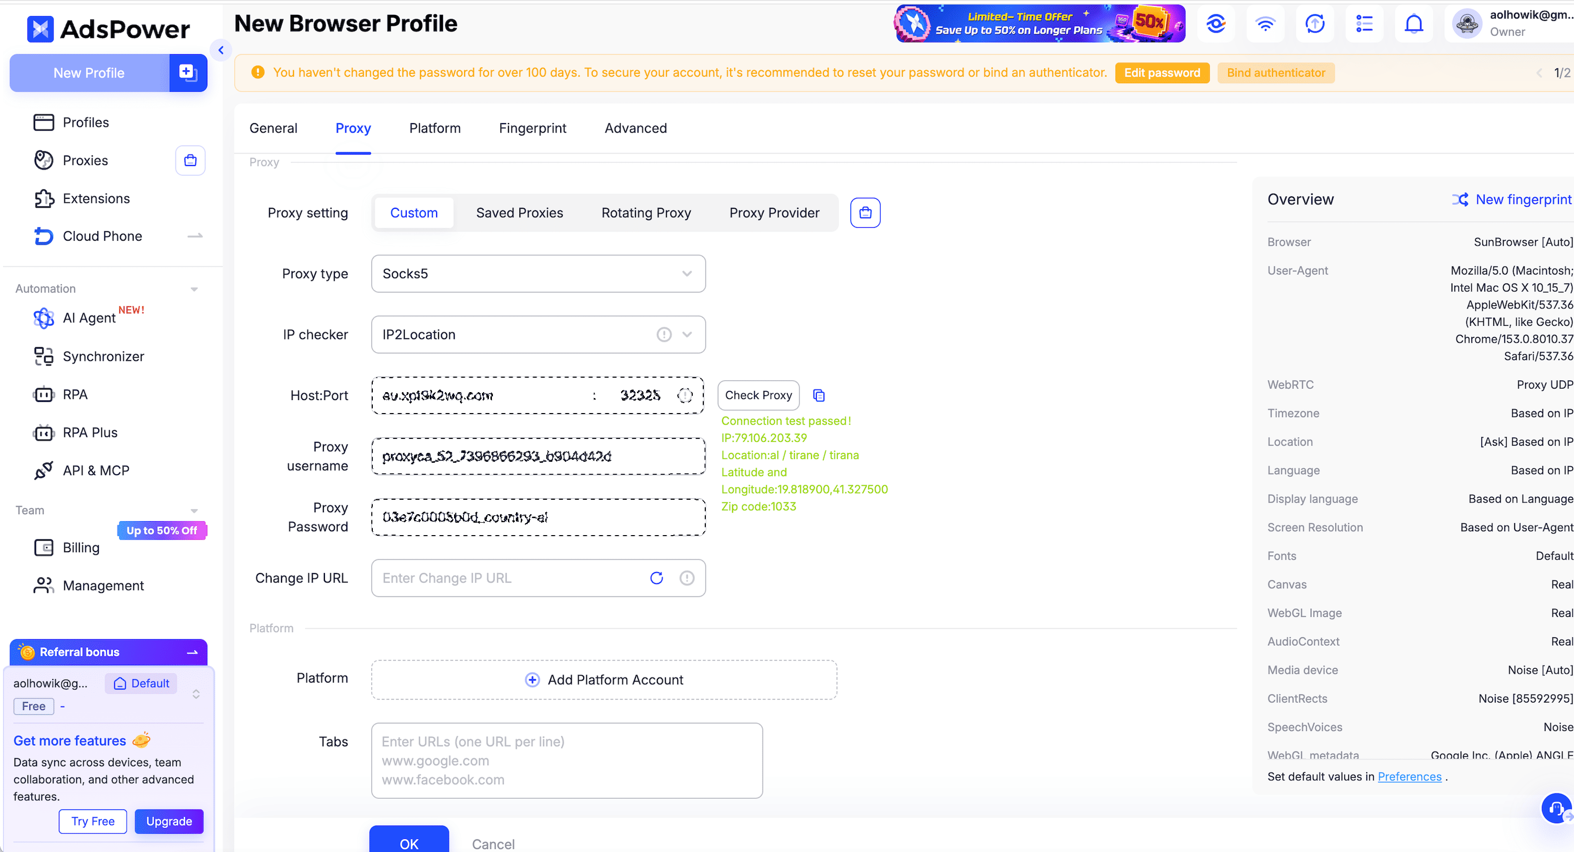Switch to the Platform tab
The image size is (1574, 852).
click(435, 128)
